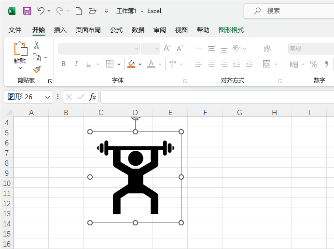Click the Decrease Indent icon

(x=237, y=64)
